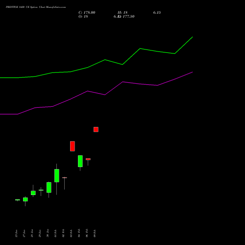Click the PRESTIGE 1420 CE chart title
The height and width of the screenshot is (245, 245).
tap(36, 7)
